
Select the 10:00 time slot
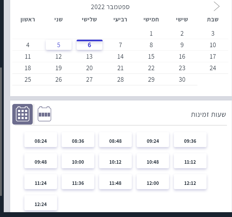pos(78,162)
